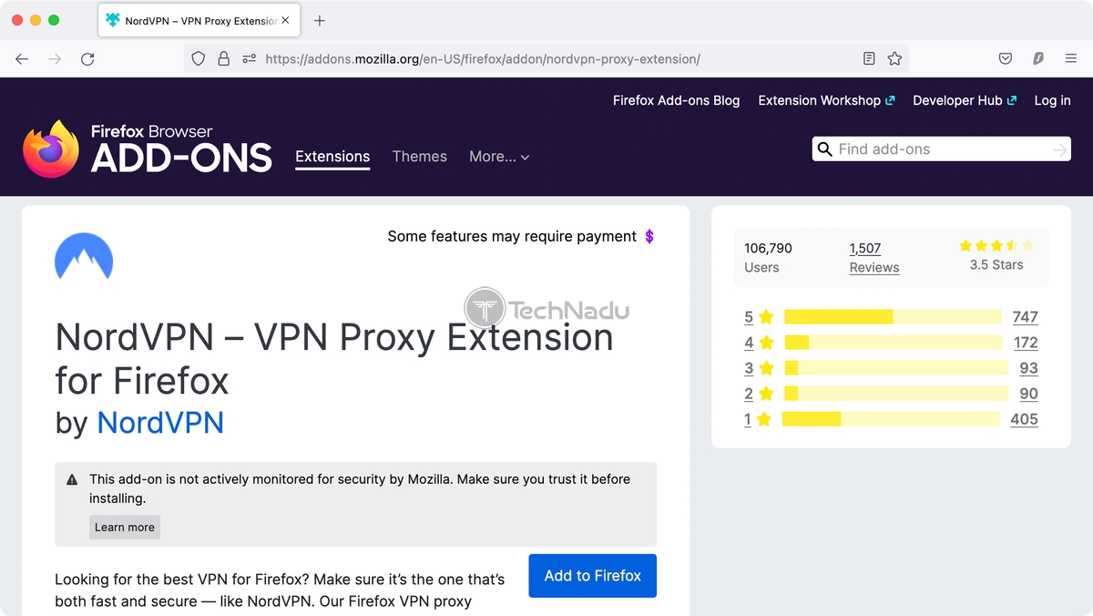Click the Log in link

(1052, 100)
